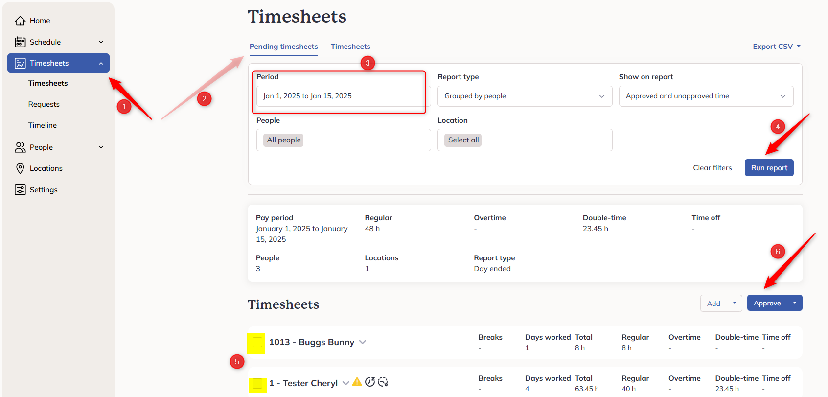Click the Add button
This screenshot has height=397, width=828.
click(713, 304)
